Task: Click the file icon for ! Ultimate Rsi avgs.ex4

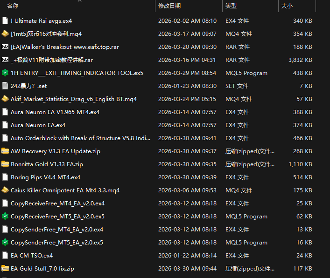Action: [5, 20]
